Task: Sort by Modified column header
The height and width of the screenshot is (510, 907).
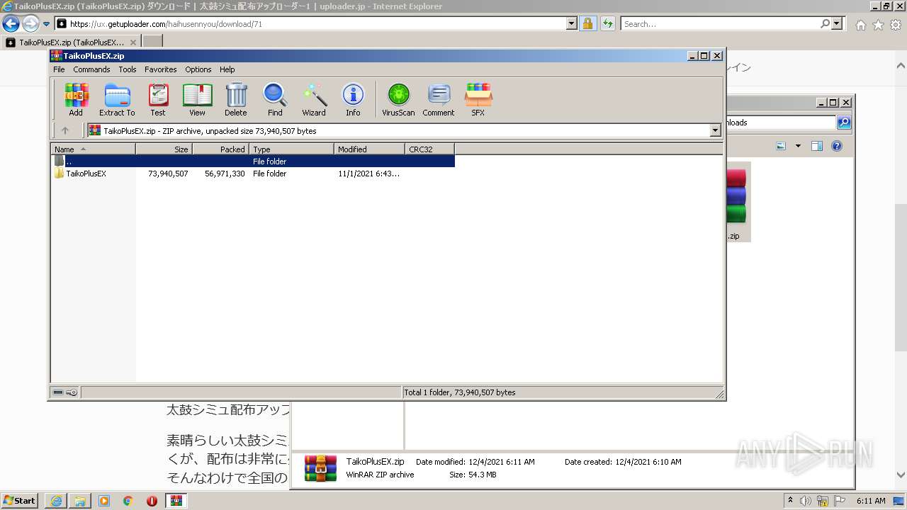Action: (369, 149)
